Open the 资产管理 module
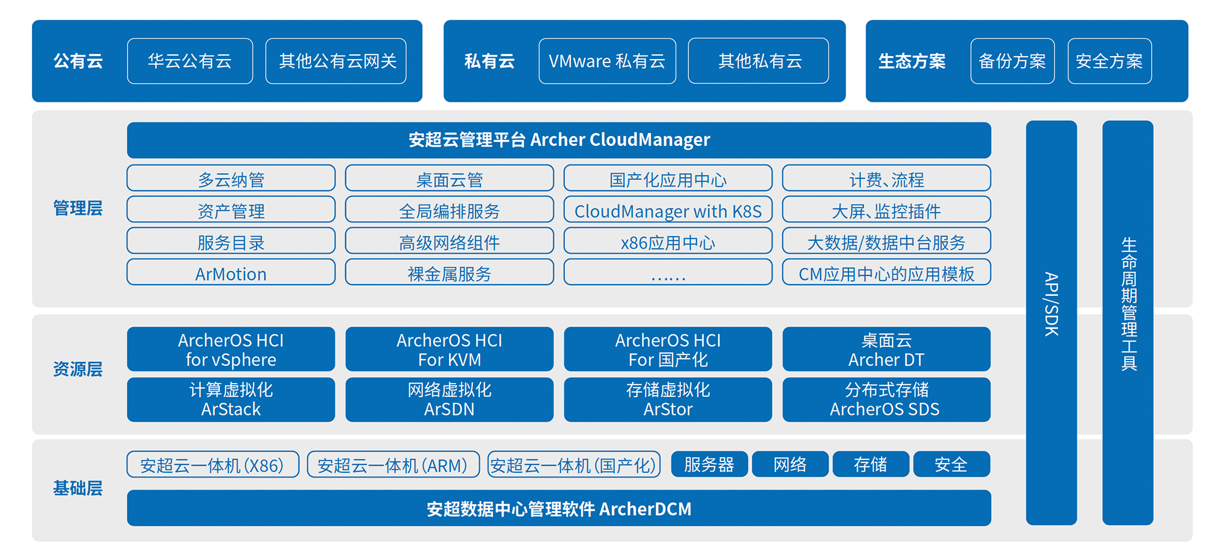Image resolution: width=1220 pixels, height=555 pixels. pos(231,209)
